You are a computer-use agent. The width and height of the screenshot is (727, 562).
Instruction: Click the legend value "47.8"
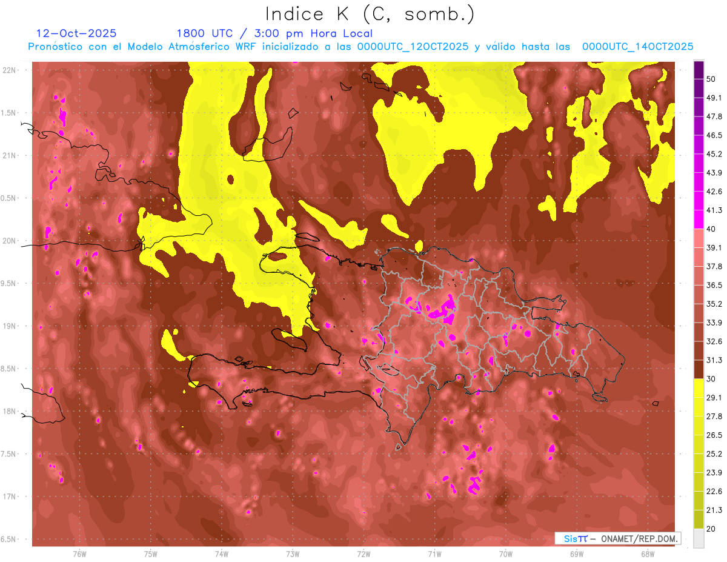click(715, 116)
